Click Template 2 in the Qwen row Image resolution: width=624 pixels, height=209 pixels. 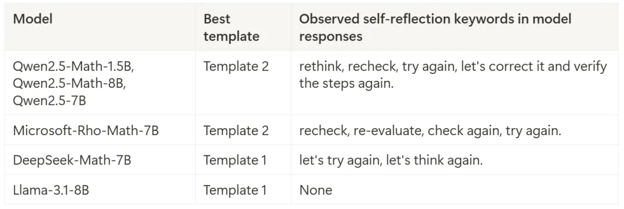(236, 66)
